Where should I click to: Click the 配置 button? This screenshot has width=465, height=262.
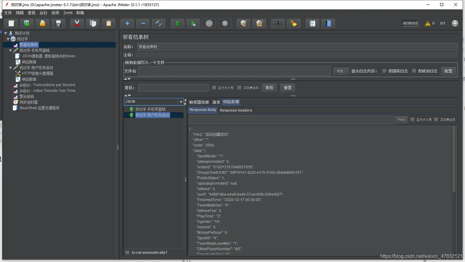point(448,71)
